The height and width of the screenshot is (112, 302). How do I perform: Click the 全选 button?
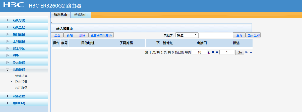(x=57, y=35)
